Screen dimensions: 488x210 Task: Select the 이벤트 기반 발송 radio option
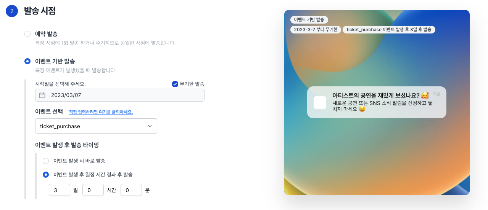27,61
